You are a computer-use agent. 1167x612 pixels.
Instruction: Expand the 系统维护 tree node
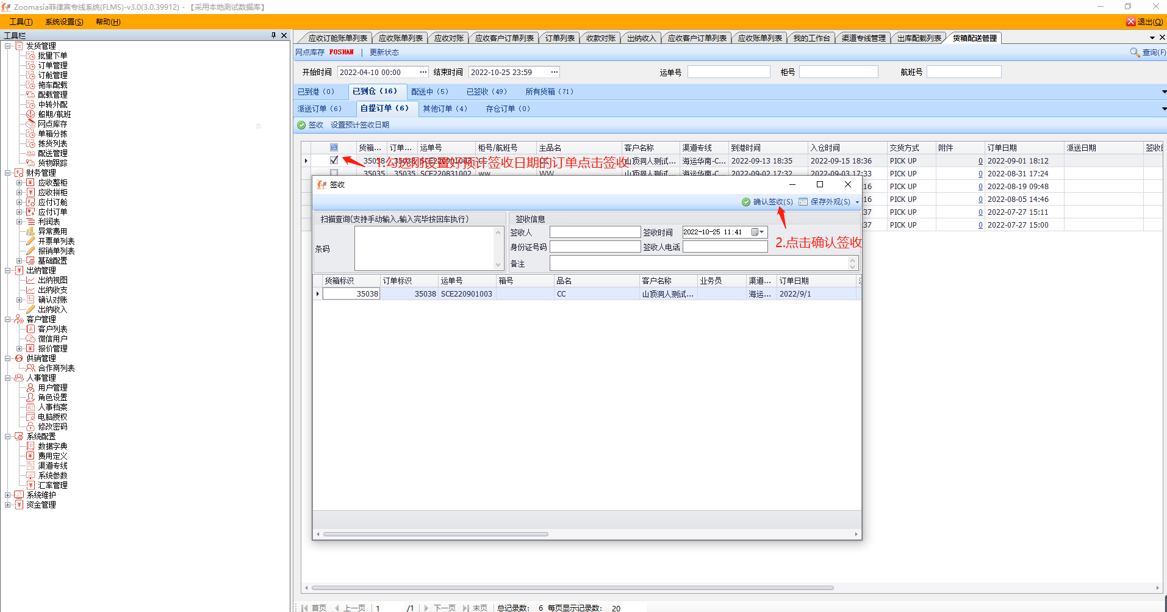[x=8, y=495]
